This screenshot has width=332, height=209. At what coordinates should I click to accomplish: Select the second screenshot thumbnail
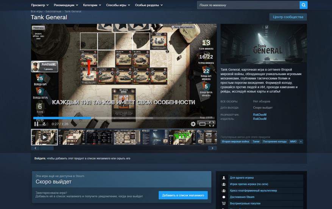(72, 137)
